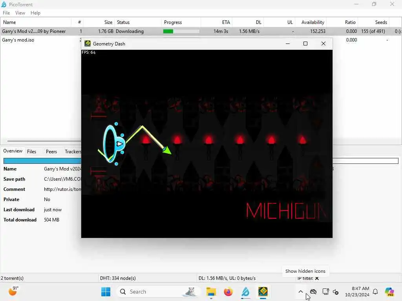Click the 2 torrent(s) status bar entry
The width and height of the screenshot is (402, 301).
point(12,278)
